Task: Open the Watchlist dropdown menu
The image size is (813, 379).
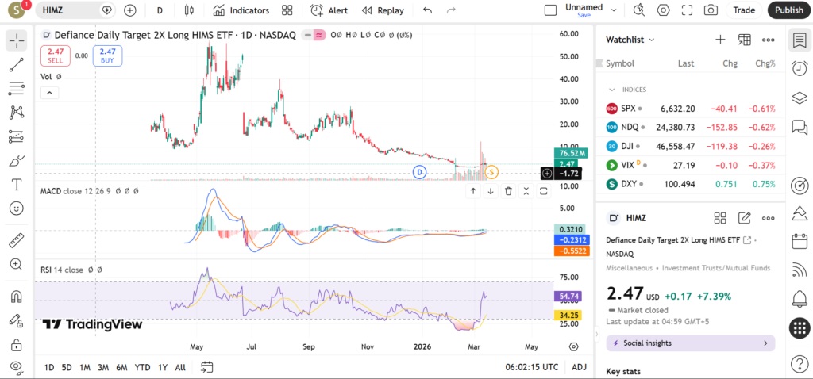Action: pyautogui.click(x=630, y=40)
